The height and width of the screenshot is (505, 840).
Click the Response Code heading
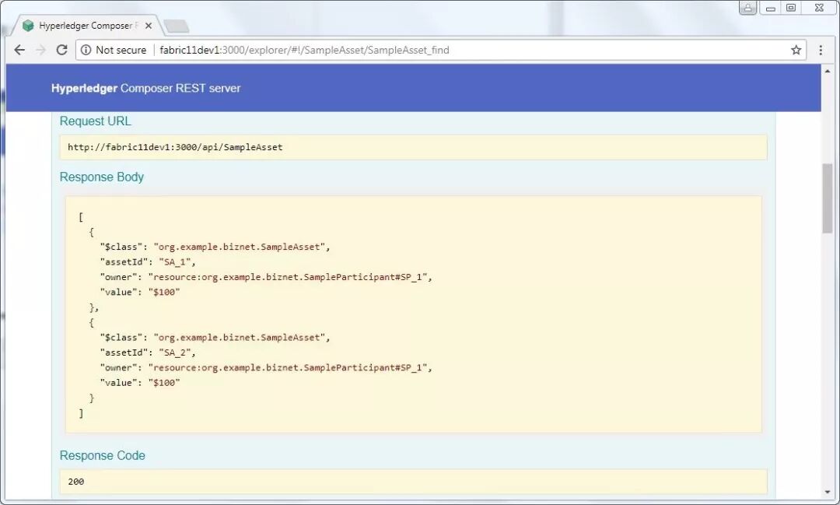tap(103, 455)
